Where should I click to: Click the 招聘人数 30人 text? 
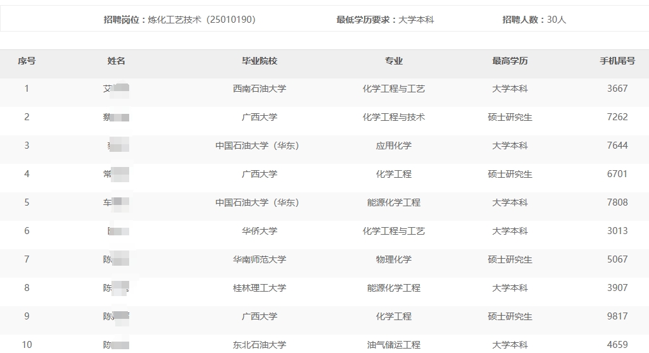(x=534, y=20)
